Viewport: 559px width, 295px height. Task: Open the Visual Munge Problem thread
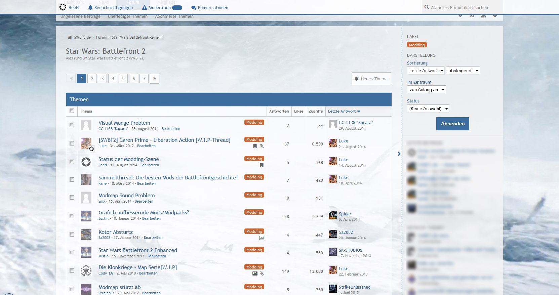click(x=124, y=123)
